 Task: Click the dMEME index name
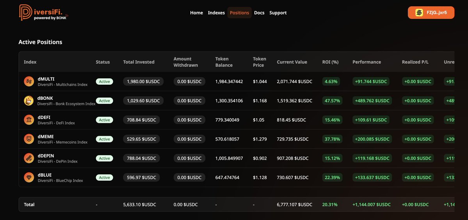point(46,137)
